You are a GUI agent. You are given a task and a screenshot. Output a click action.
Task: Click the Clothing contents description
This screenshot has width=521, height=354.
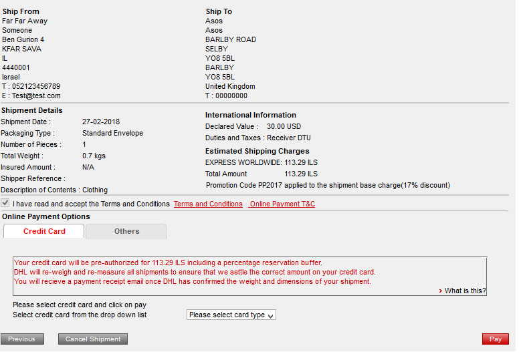click(95, 190)
